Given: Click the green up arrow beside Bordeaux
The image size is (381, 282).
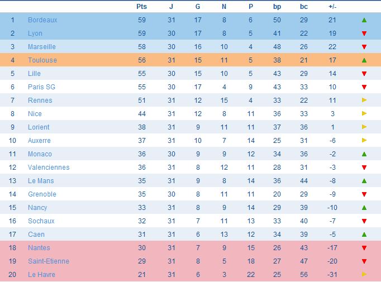Looking at the screenshot, I should pos(364,20).
